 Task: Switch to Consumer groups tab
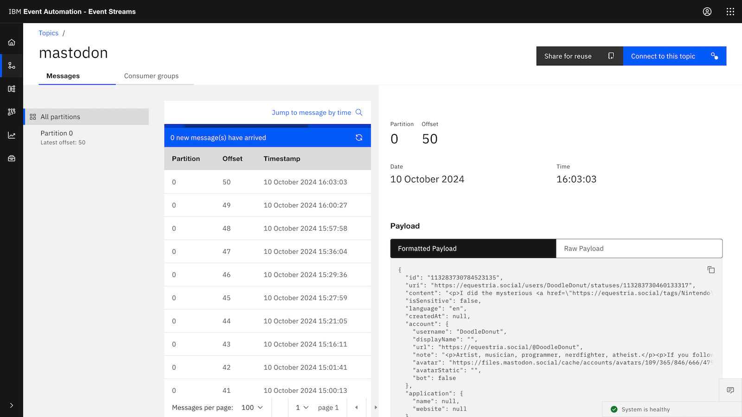(151, 76)
